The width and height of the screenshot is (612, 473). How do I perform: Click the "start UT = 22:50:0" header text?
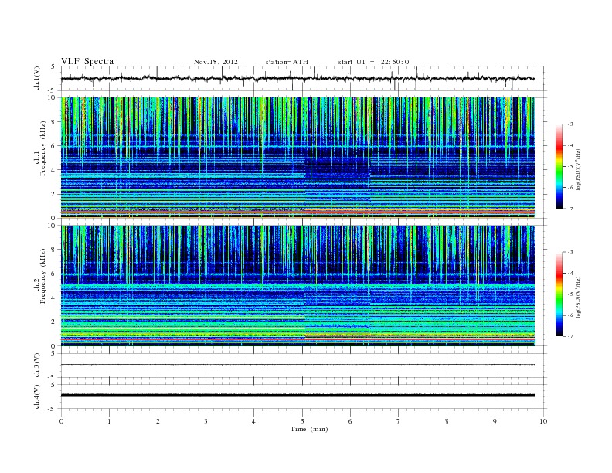point(373,62)
